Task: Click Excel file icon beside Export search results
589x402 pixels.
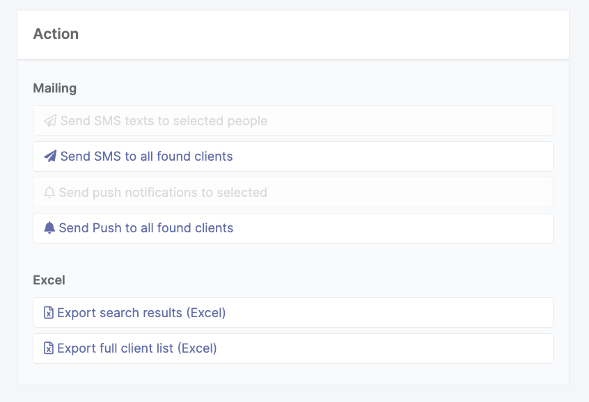Action: 49,313
